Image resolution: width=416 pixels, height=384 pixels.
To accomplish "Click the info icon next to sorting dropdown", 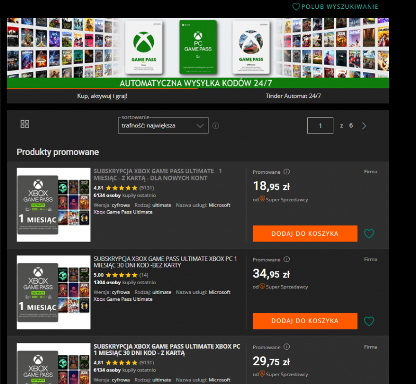I will 216,126.
